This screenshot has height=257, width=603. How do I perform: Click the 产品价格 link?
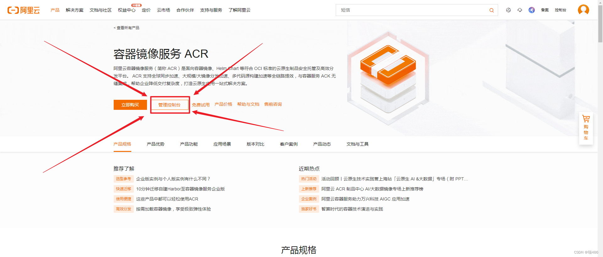(x=223, y=104)
